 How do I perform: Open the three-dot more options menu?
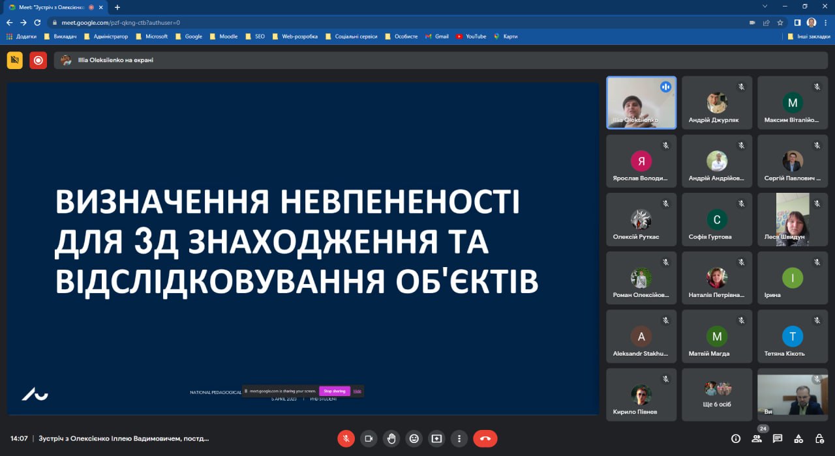click(459, 438)
